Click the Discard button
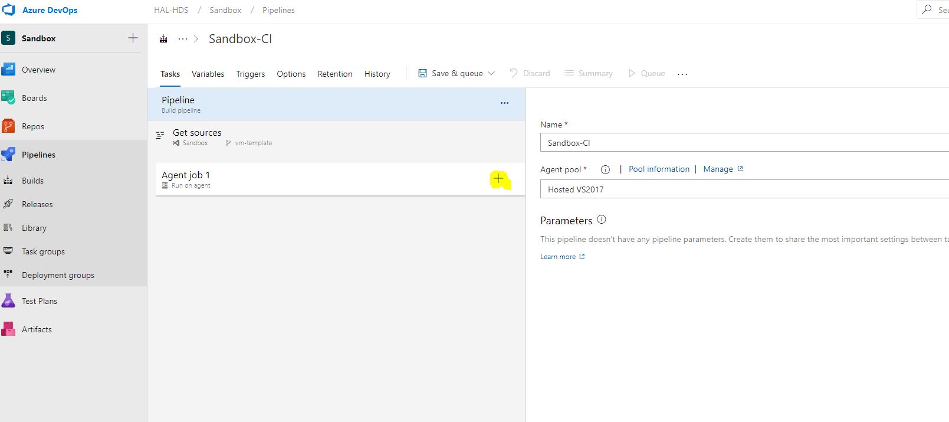949x422 pixels. point(530,73)
